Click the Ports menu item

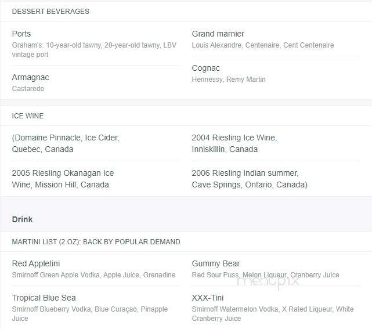[21, 34]
